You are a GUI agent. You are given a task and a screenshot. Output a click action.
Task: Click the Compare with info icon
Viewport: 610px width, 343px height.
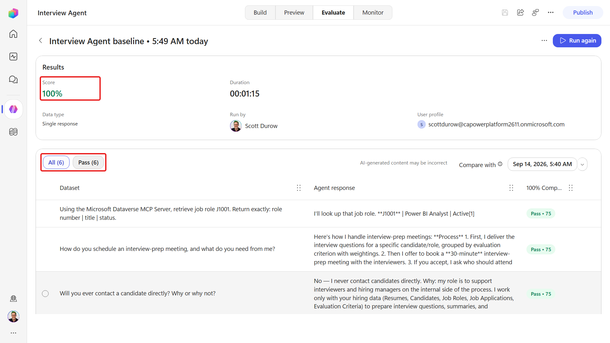(500, 164)
